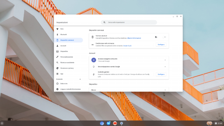Open the Scopri di più link
224x126 pixels.
coord(127,46)
